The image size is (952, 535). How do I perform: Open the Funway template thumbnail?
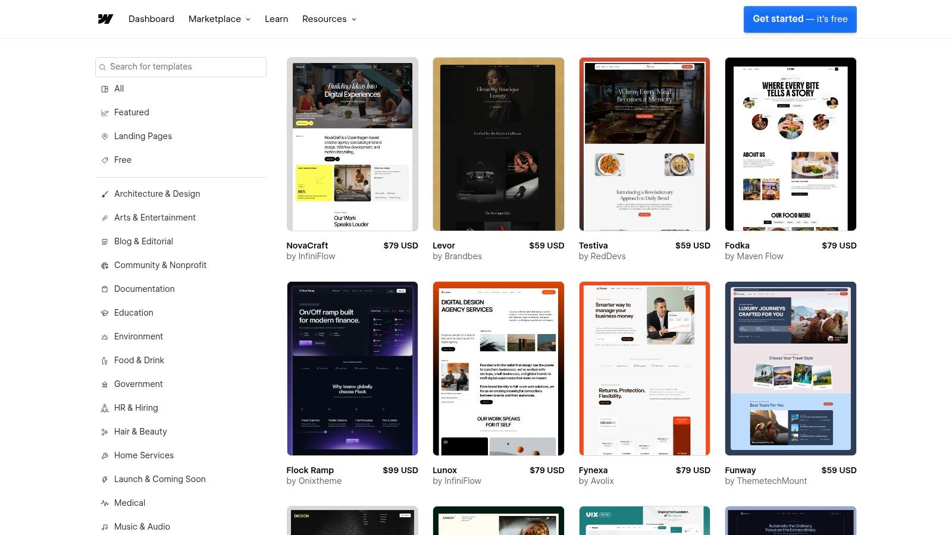point(791,369)
